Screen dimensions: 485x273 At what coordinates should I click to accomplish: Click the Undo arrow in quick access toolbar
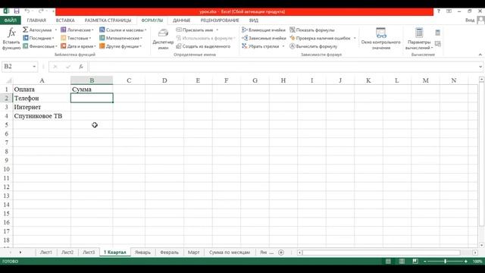coord(27,11)
